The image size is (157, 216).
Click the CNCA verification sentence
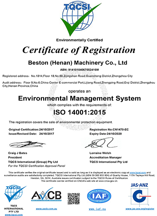pos(80,181)
